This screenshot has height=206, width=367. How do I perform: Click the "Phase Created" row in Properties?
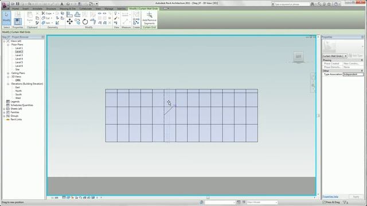pyautogui.click(x=343, y=64)
